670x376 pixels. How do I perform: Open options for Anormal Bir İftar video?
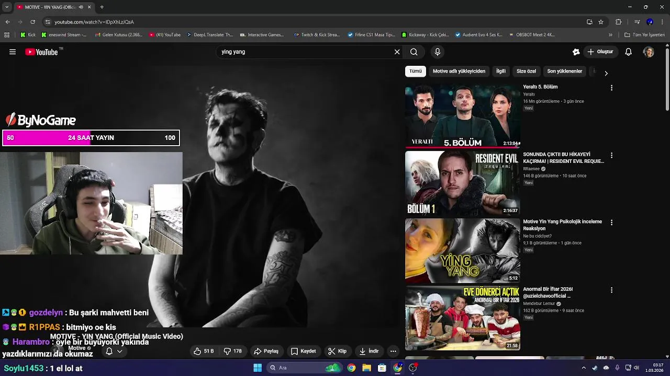(x=611, y=290)
